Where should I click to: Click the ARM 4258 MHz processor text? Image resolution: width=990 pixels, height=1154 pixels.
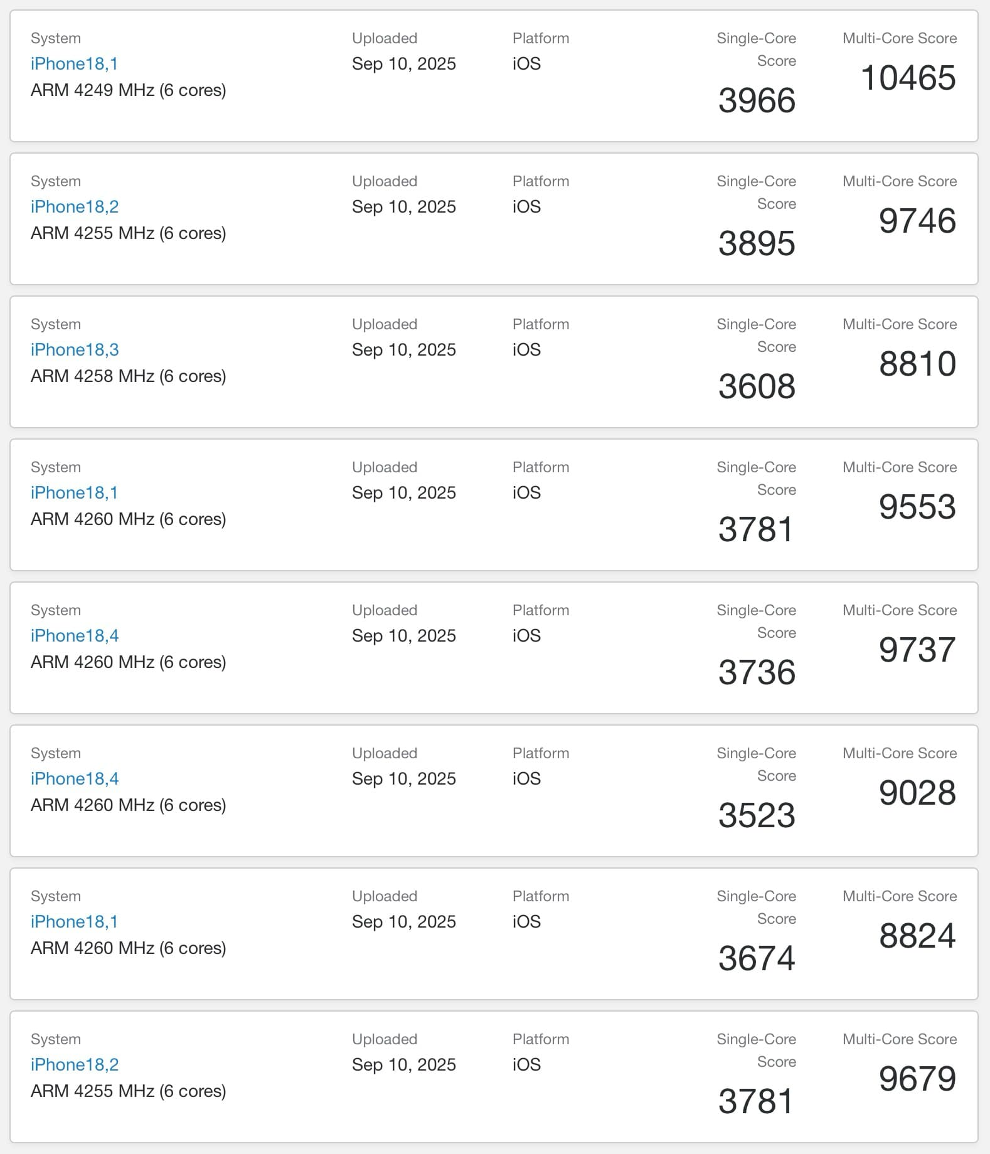tap(129, 376)
